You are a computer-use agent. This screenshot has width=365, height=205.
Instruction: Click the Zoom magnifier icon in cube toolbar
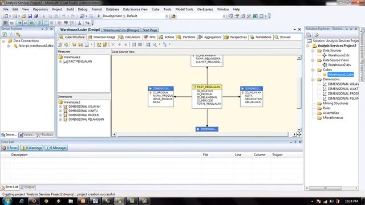coord(155,44)
